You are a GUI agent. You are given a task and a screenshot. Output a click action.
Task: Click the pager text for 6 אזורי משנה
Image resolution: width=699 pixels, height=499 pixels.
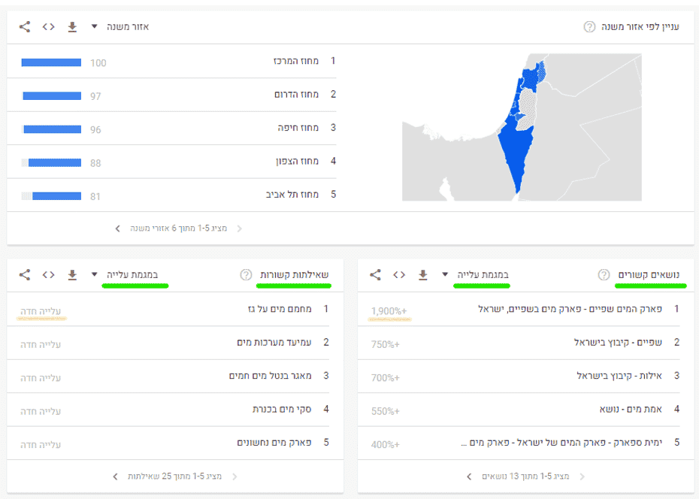pos(178,228)
